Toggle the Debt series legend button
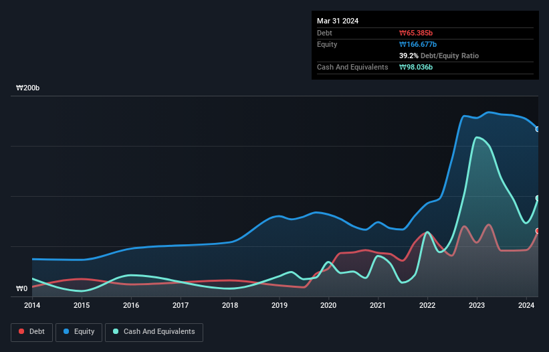This screenshot has width=549, height=352. (x=32, y=332)
